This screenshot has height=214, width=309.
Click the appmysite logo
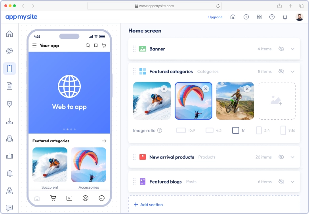[21, 17]
